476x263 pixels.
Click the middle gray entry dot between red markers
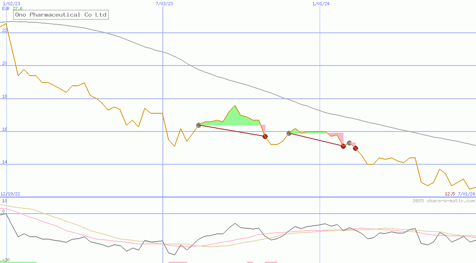click(x=349, y=142)
